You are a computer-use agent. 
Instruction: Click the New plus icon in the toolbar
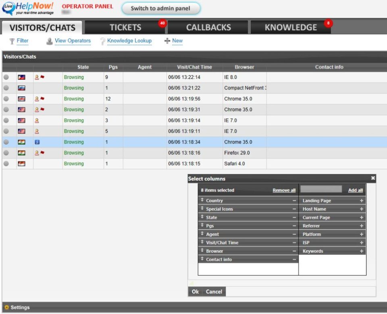(x=168, y=41)
